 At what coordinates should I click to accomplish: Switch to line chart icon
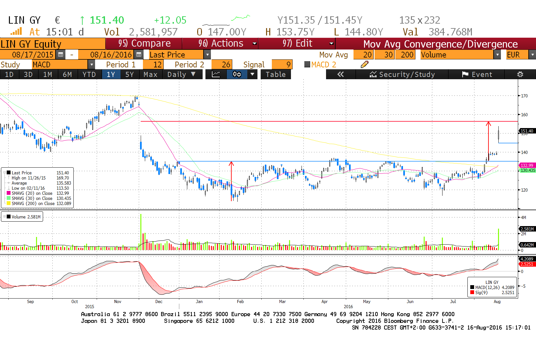[x=216, y=74]
